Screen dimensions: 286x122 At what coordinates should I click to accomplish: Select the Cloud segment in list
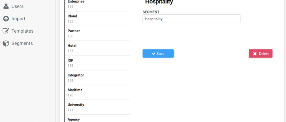pos(98,19)
